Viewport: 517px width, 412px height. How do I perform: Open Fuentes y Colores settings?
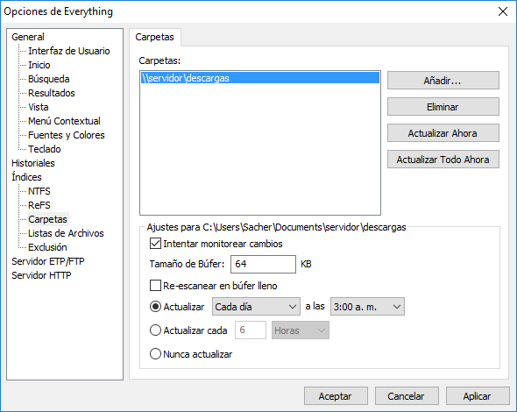(67, 135)
